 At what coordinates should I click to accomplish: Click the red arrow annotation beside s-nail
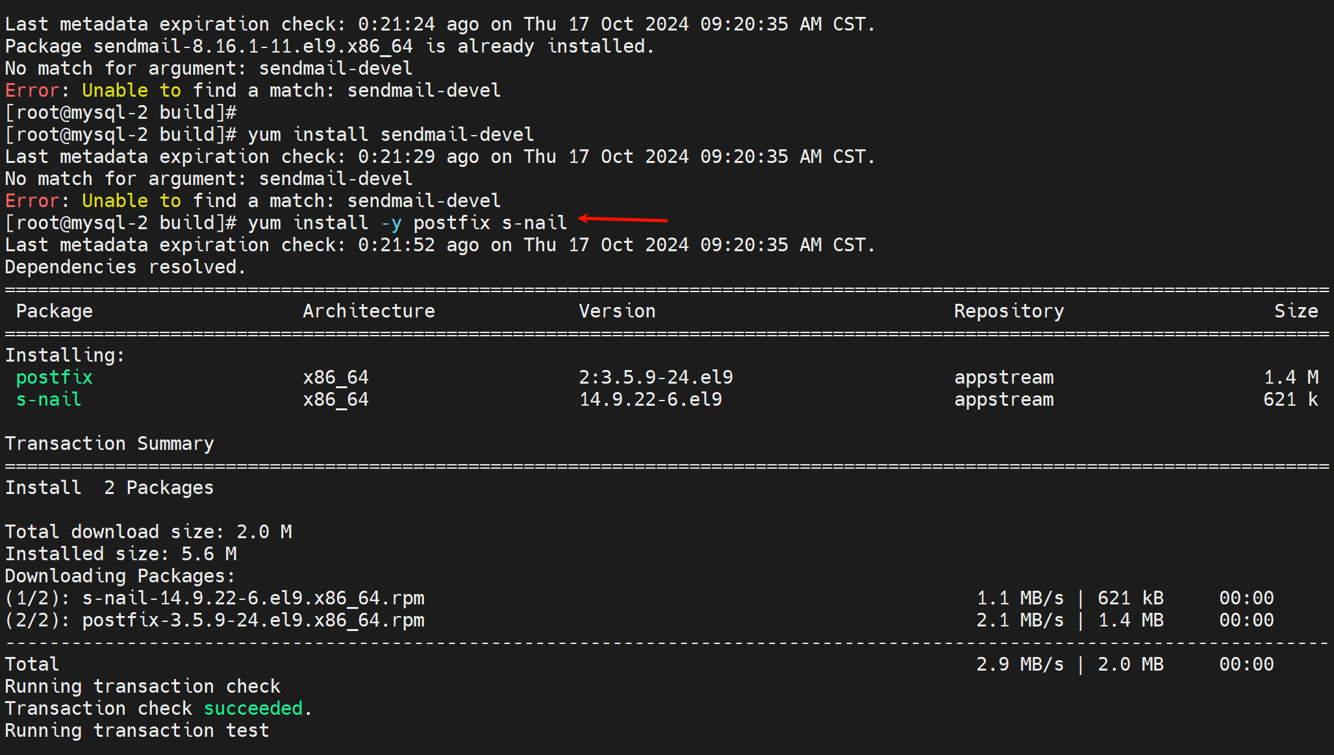(x=622, y=219)
